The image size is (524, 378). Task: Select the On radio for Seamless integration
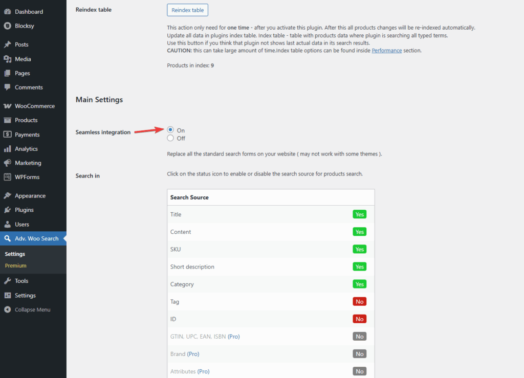(170, 129)
